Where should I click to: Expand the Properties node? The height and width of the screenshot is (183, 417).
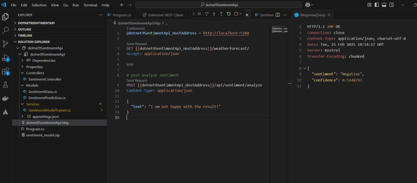coord(22,67)
